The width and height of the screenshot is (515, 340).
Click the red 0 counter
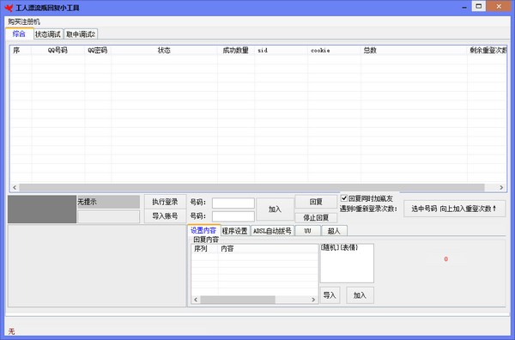pyautogui.click(x=445, y=258)
